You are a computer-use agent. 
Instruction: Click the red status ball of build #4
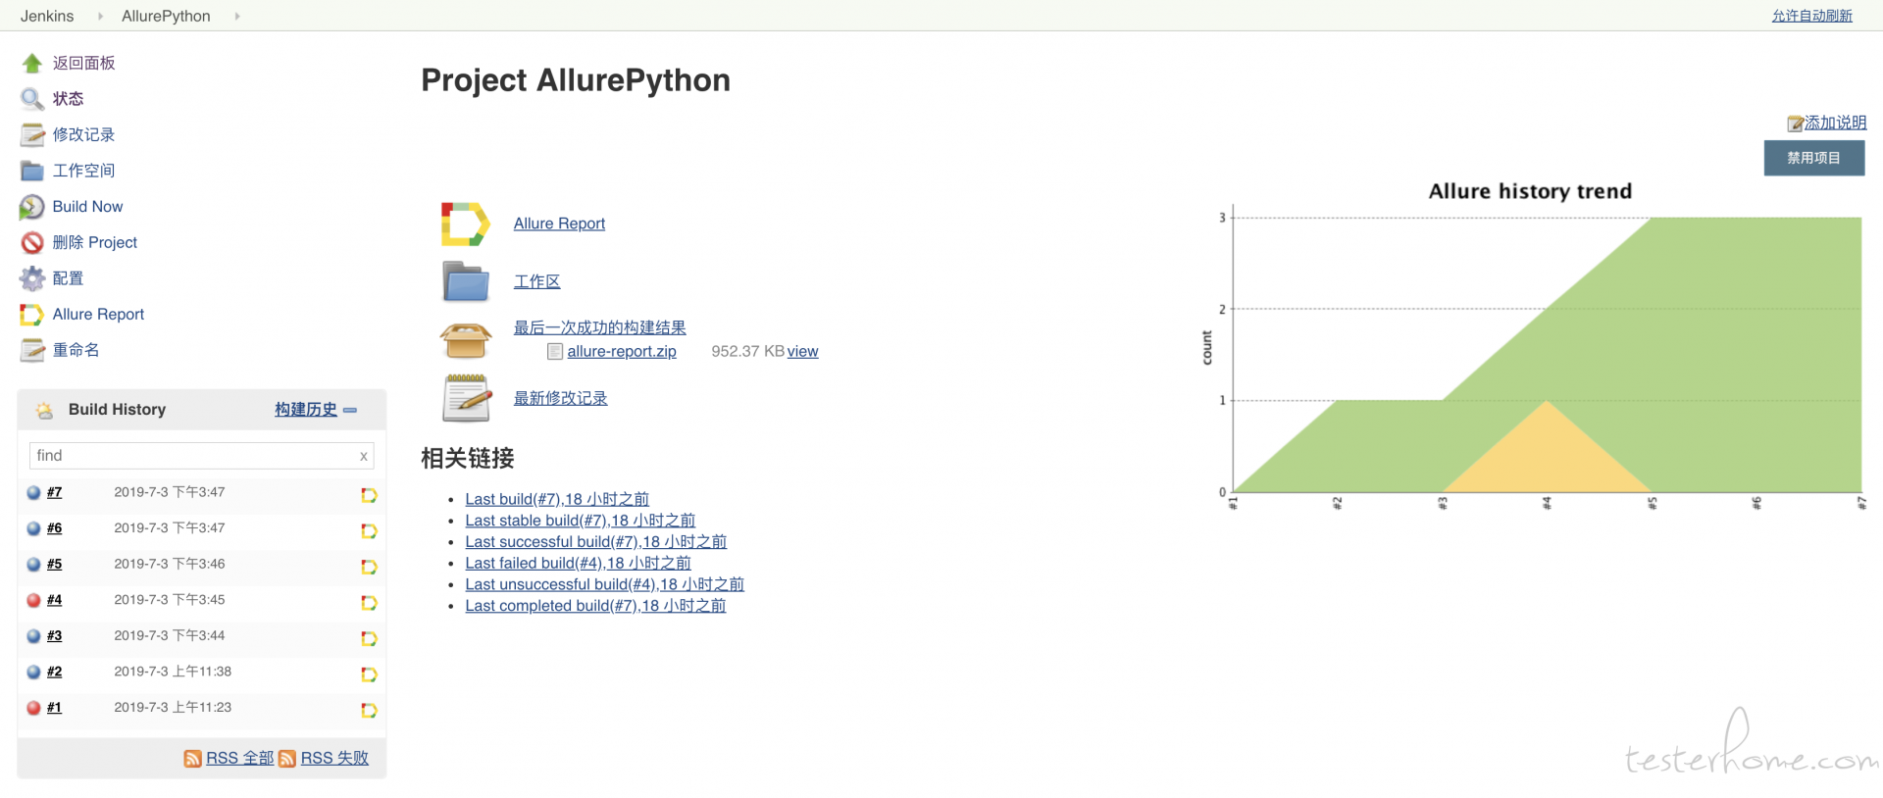pyautogui.click(x=33, y=600)
